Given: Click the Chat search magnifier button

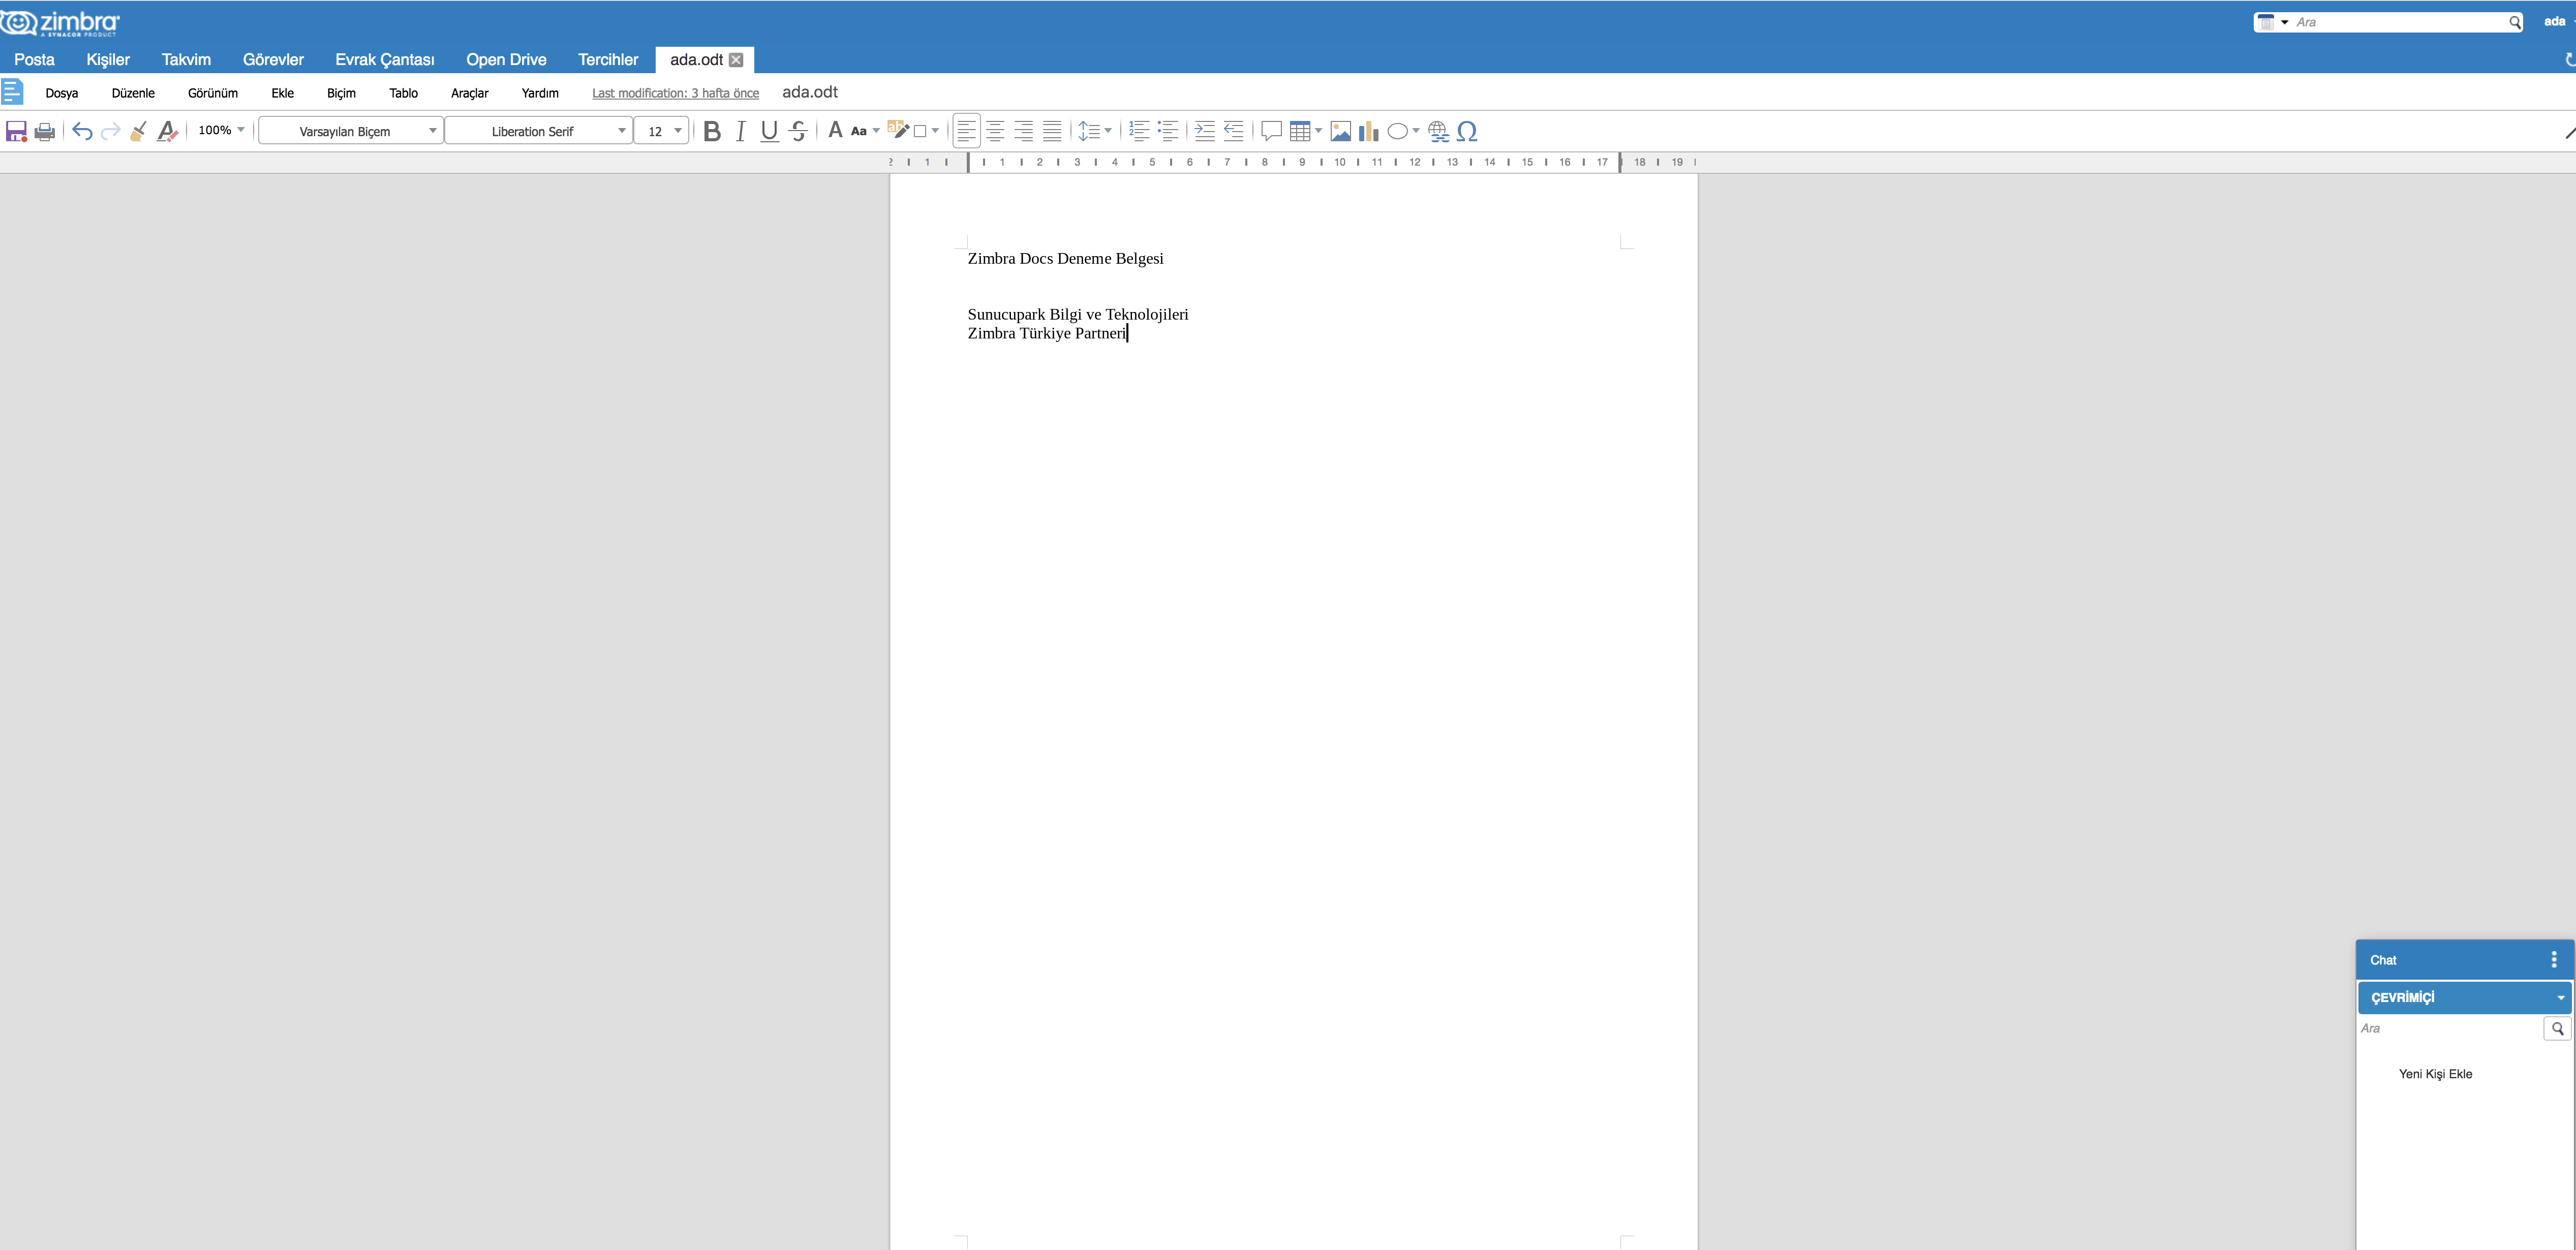Looking at the screenshot, I should pos(2557,1028).
